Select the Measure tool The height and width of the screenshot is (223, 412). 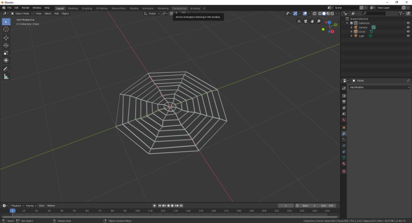[6, 77]
